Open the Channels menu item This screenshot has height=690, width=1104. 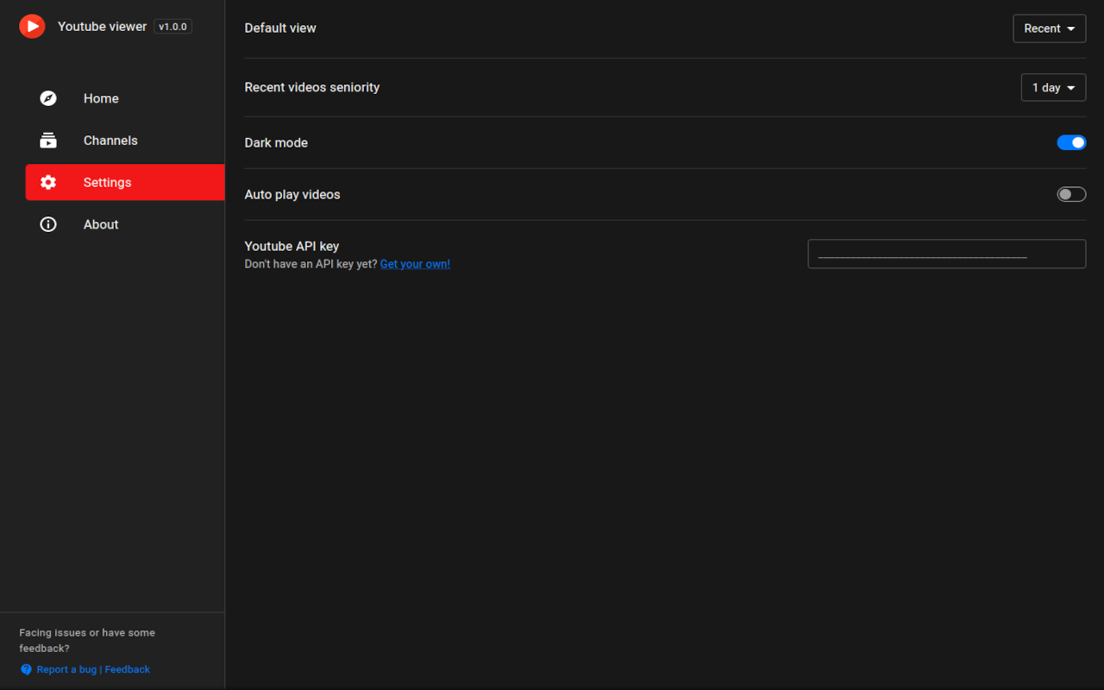125,141
